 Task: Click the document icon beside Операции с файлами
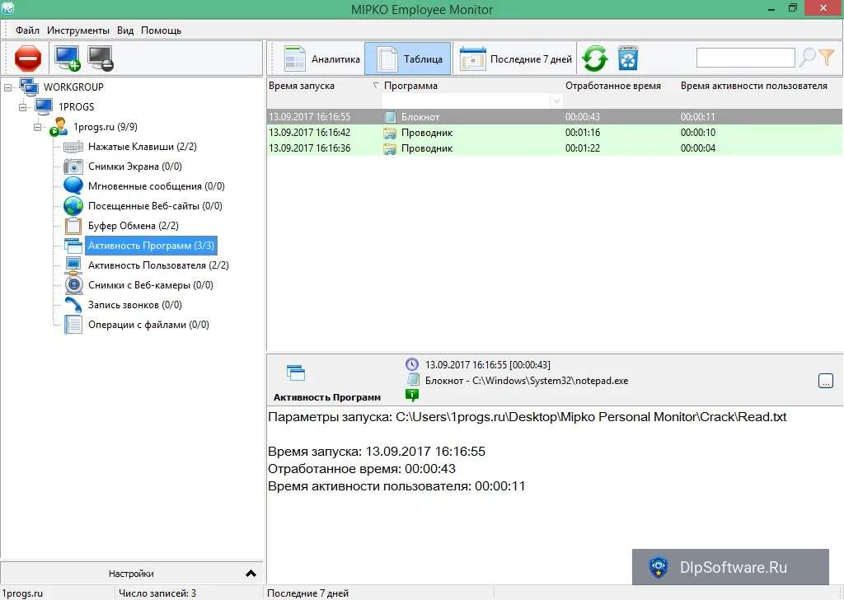pyautogui.click(x=73, y=325)
